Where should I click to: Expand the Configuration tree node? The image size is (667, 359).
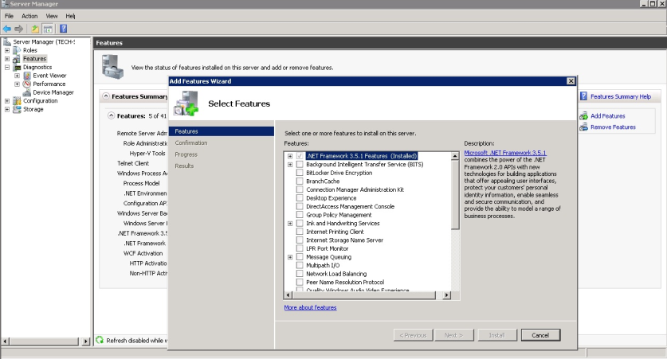point(7,100)
